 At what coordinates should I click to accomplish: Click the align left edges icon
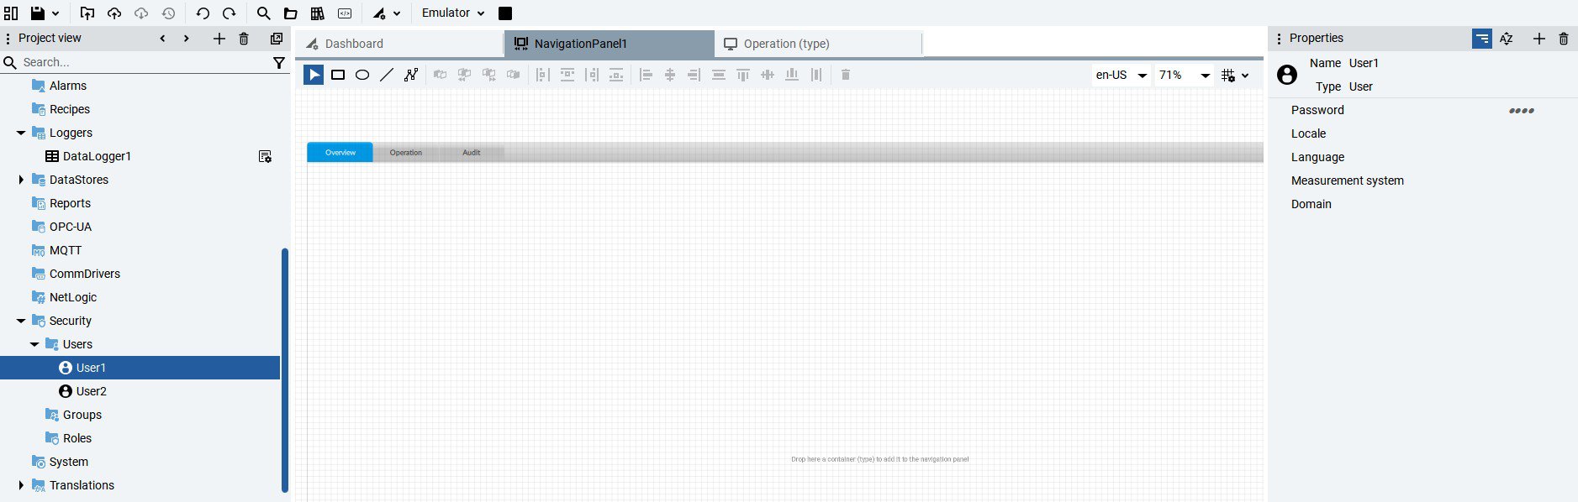646,75
